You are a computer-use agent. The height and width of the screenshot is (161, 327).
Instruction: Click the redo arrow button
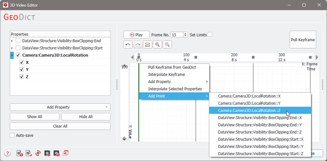(x=138, y=45)
